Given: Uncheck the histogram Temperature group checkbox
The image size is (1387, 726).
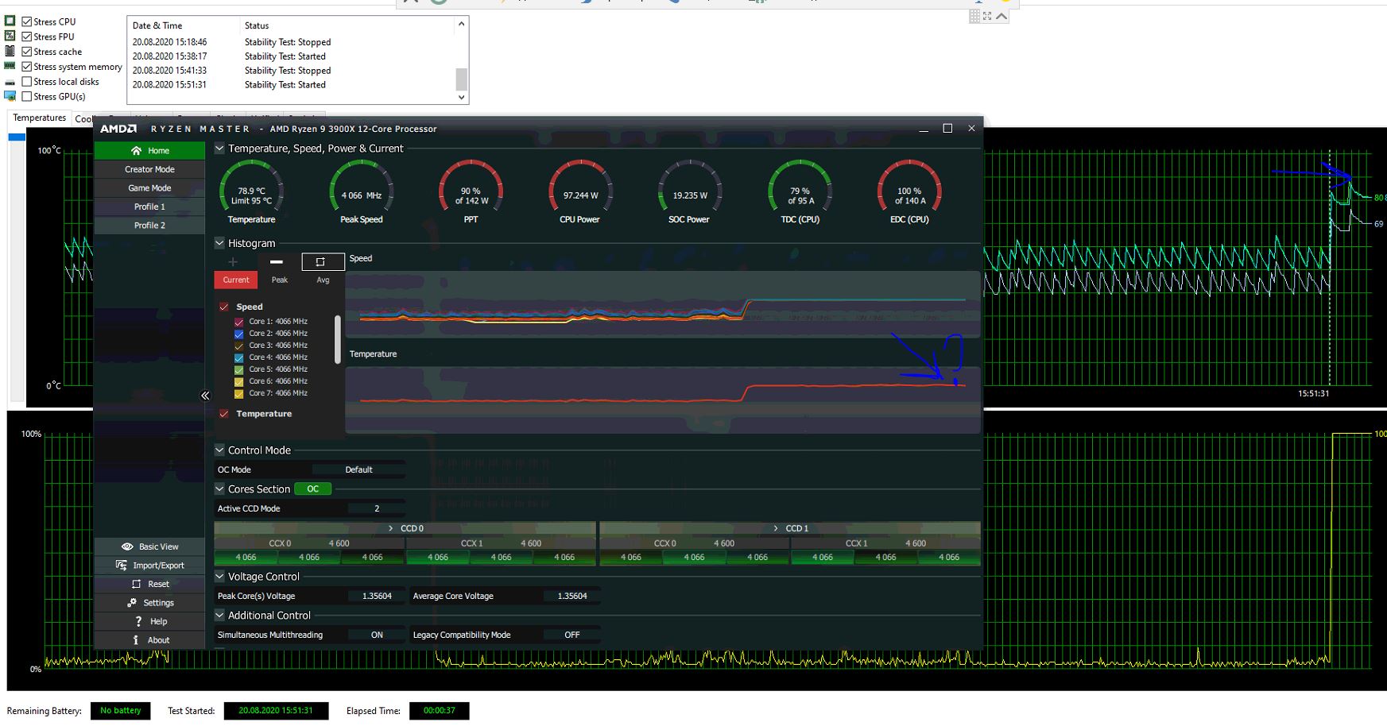Looking at the screenshot, I should [224, 414].
